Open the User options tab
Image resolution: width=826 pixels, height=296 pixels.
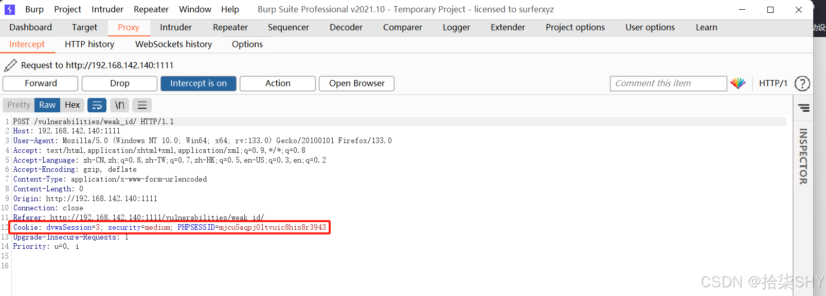point(650,27)
